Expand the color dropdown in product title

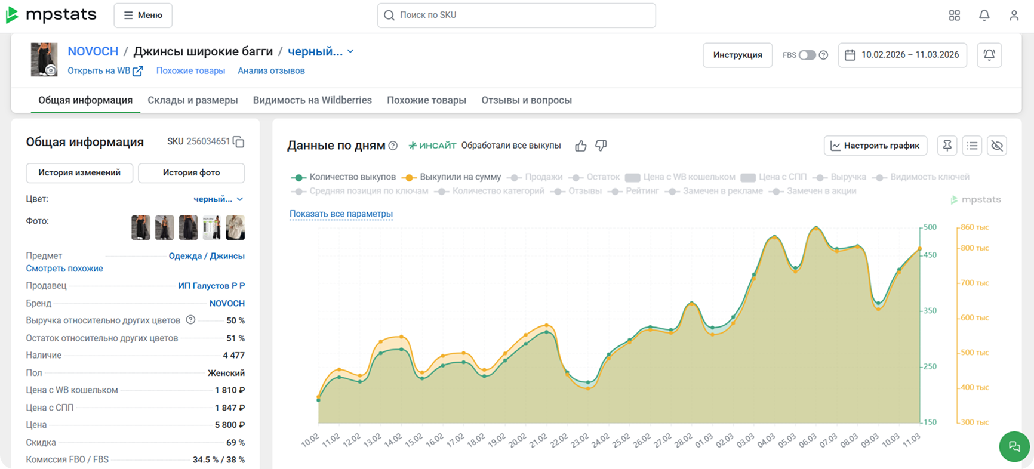click(x=350, y=51)
